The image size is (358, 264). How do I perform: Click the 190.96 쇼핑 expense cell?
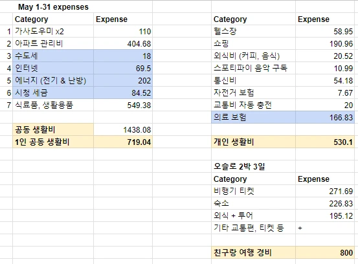pyautogui.click(x=325, y=43)
